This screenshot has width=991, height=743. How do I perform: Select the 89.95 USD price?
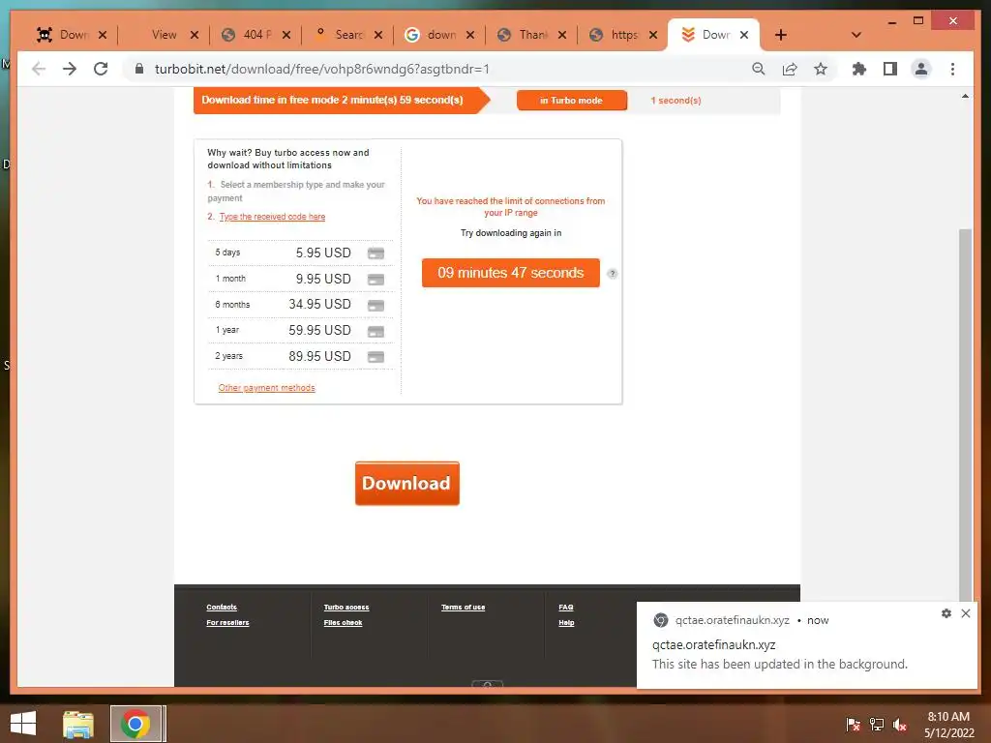(x=319, y=356)
